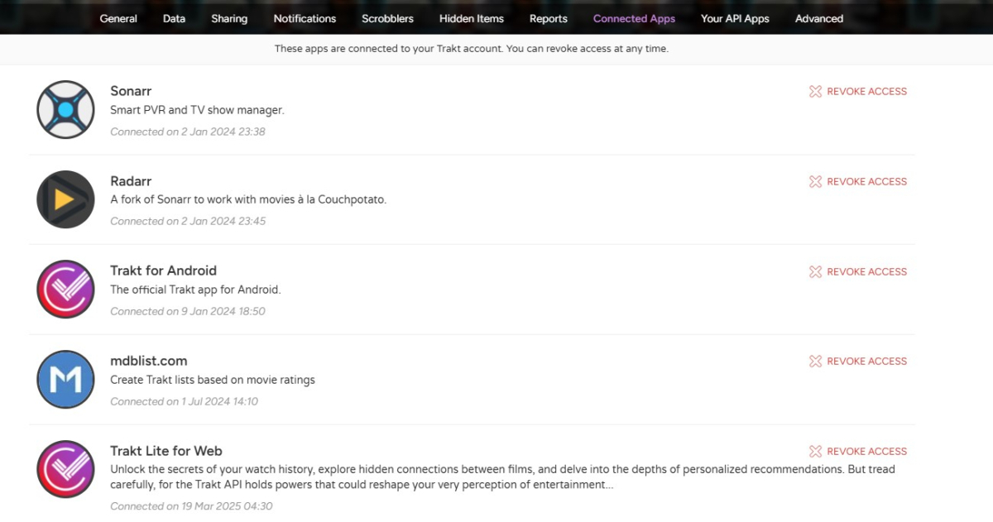This screenshot has width=993, height=522.
Task: Click the mdblist.com logo icon
Action: (x=65, y=380)
